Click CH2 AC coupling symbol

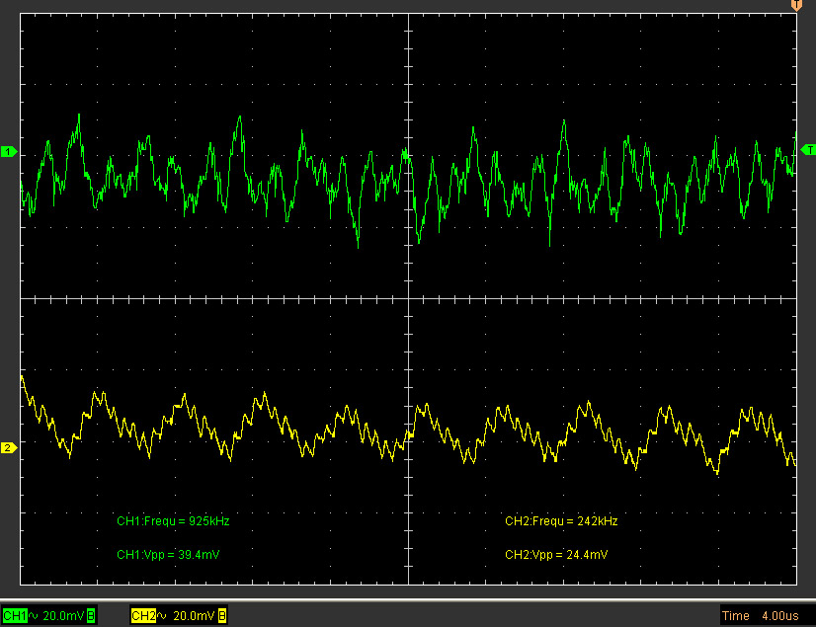162,616
